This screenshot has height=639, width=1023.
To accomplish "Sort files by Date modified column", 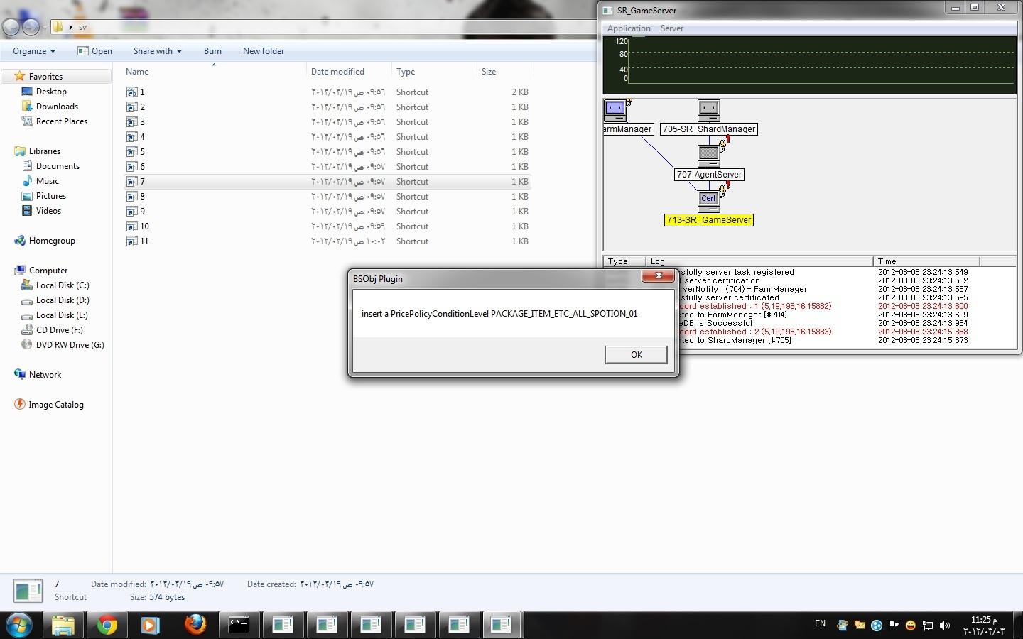I will (x=337, y=72).
